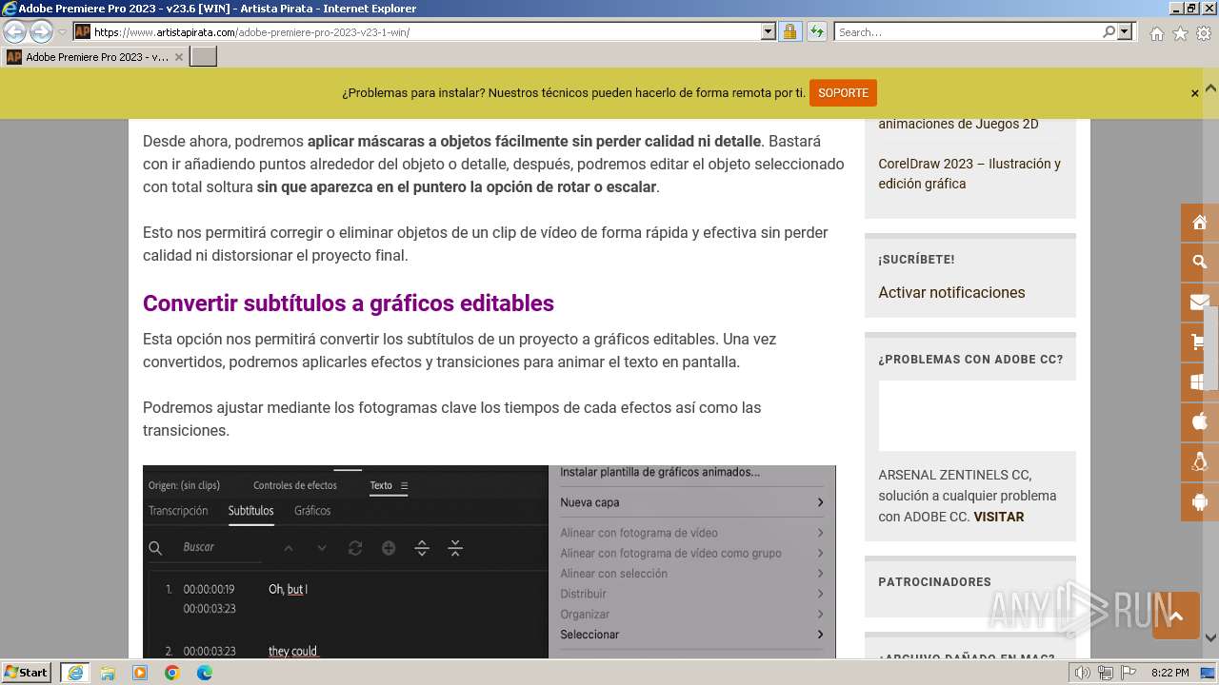
Task: Select the Gráficos tab in the screenshot image
Action: point(312,511)
